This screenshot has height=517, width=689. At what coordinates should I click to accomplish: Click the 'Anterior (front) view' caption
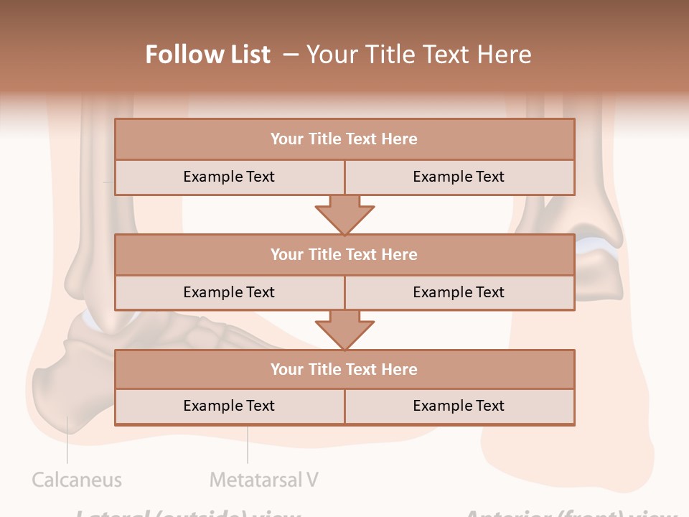(x=571, y=513)
